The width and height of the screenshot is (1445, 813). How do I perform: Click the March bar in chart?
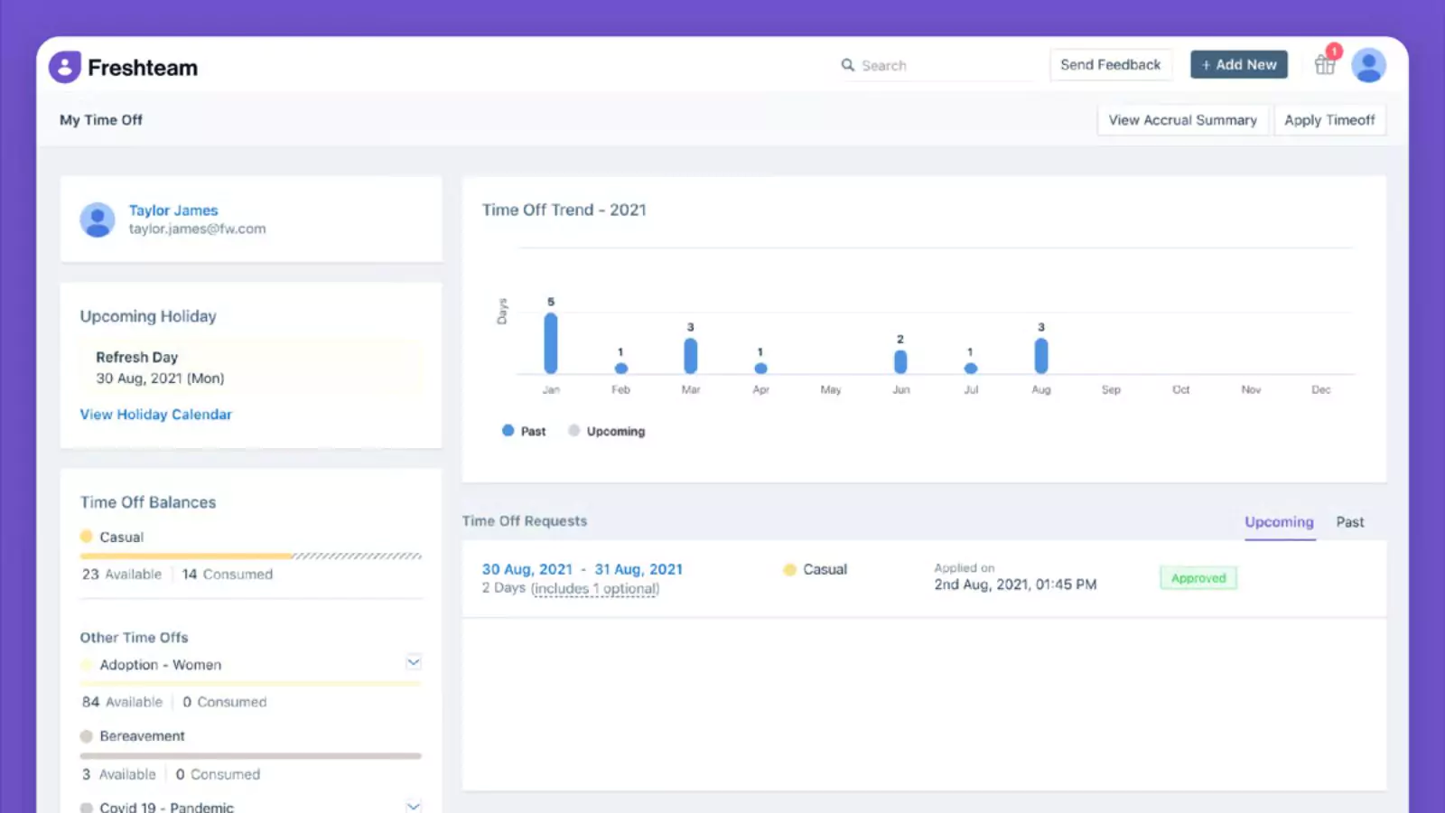coord(691,356)
